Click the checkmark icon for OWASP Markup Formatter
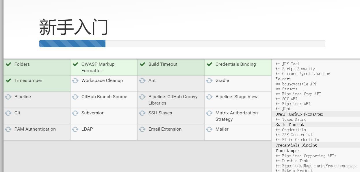The width and height of the screenshot is (360, 172). tap(75, 64)
